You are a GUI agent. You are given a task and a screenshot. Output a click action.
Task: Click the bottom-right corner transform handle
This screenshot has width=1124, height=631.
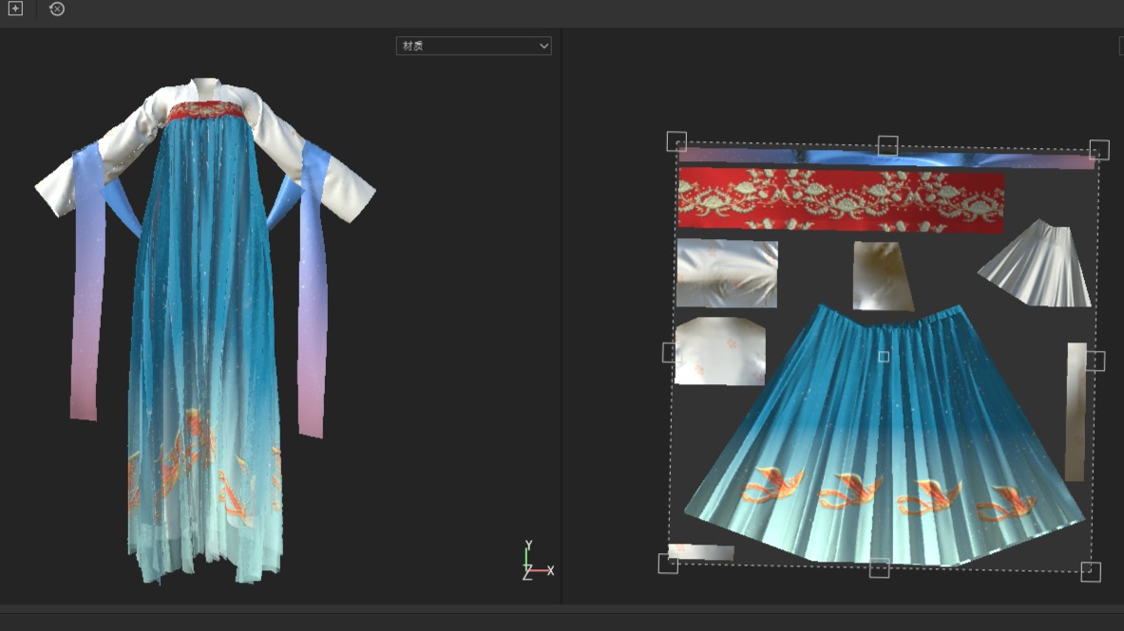click(1091, 571)
